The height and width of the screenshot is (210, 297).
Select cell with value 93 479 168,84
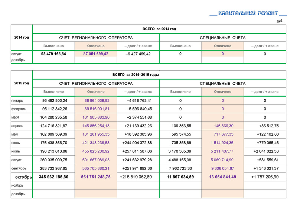point(54,54)
